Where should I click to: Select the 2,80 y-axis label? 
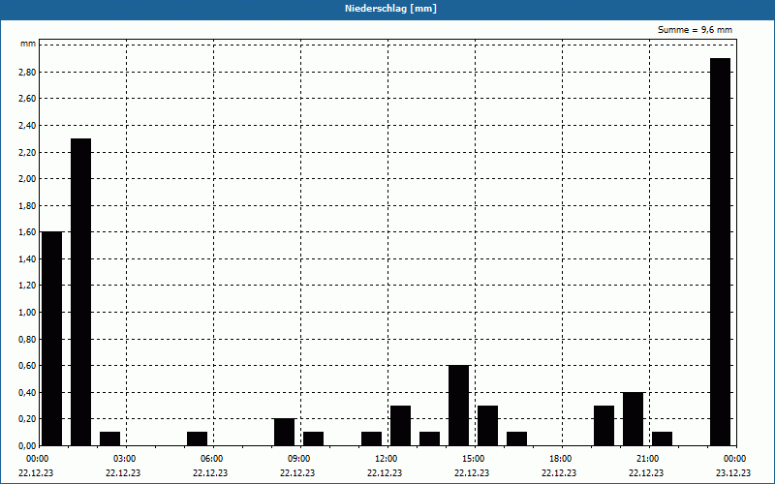(x=27, y=72)
